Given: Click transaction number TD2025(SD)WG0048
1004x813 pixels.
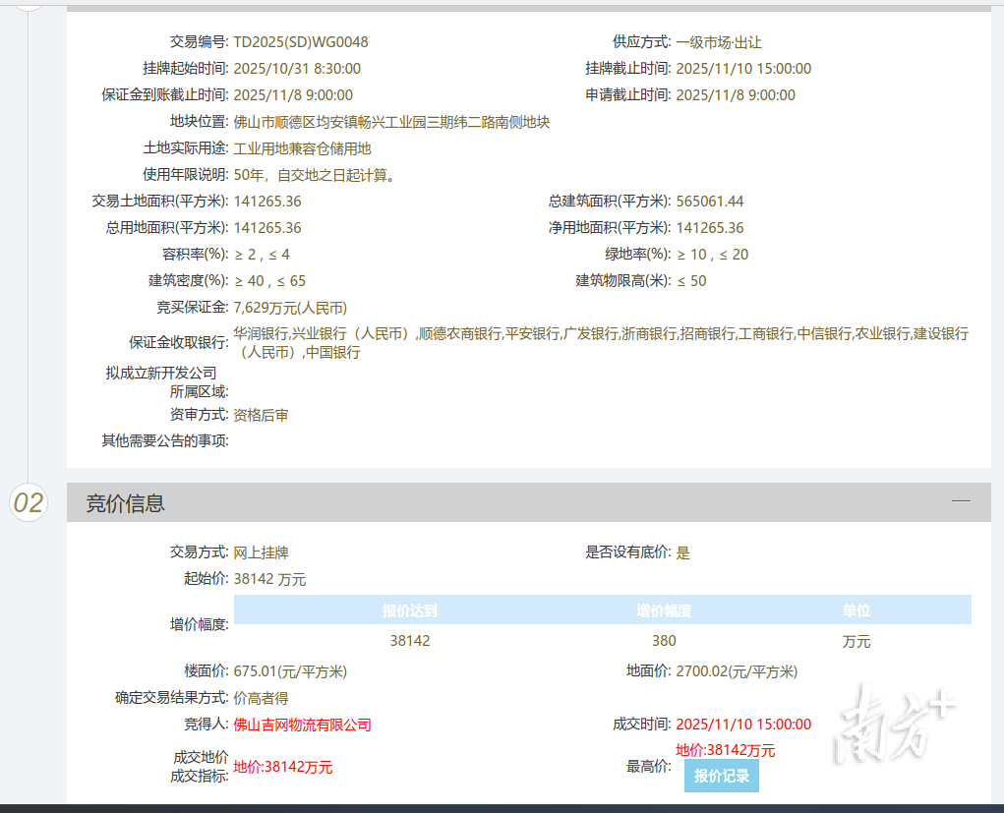Looking at the screenshot, I should pos(301,42).
